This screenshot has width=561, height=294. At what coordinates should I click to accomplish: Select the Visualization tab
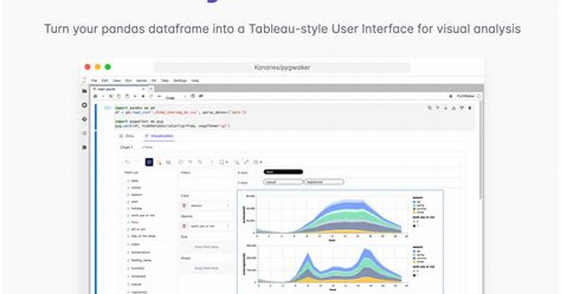[159, 136]
